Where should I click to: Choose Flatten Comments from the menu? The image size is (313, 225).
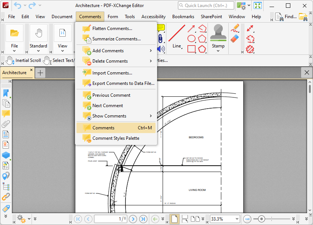pos(112,29)
